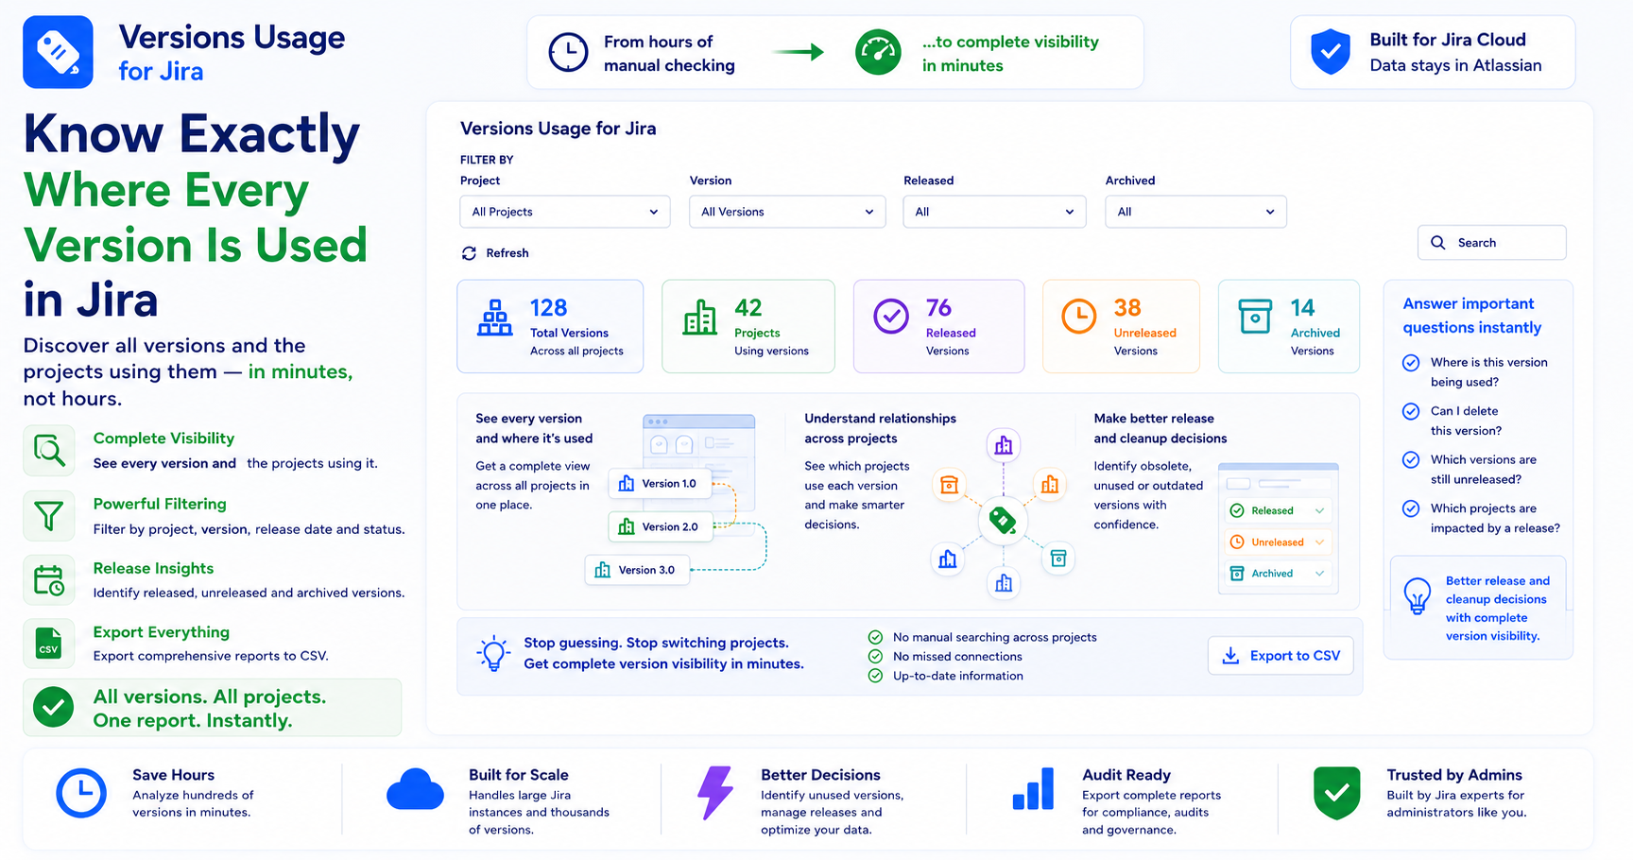The width and height of the screenshot is (1633, 860).
Task: Open the 38 Unreleased Versions card
Action: 1121,326
